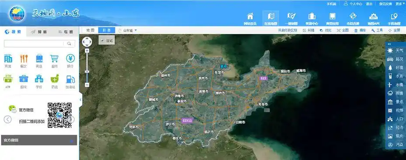Open the 志愿资源 crosshair nav icon
This screenshot has height=160, width=406.
[x=353, y=18]
